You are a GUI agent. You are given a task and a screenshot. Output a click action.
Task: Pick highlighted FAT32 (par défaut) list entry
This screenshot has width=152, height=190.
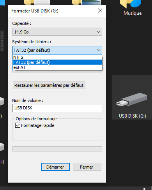tap(57, 62)
